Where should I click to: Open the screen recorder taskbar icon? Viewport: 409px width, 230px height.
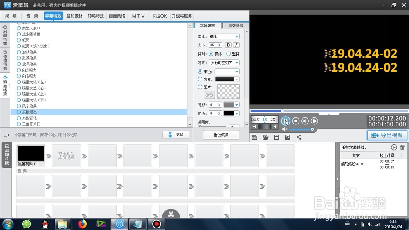tap(156, 224)
